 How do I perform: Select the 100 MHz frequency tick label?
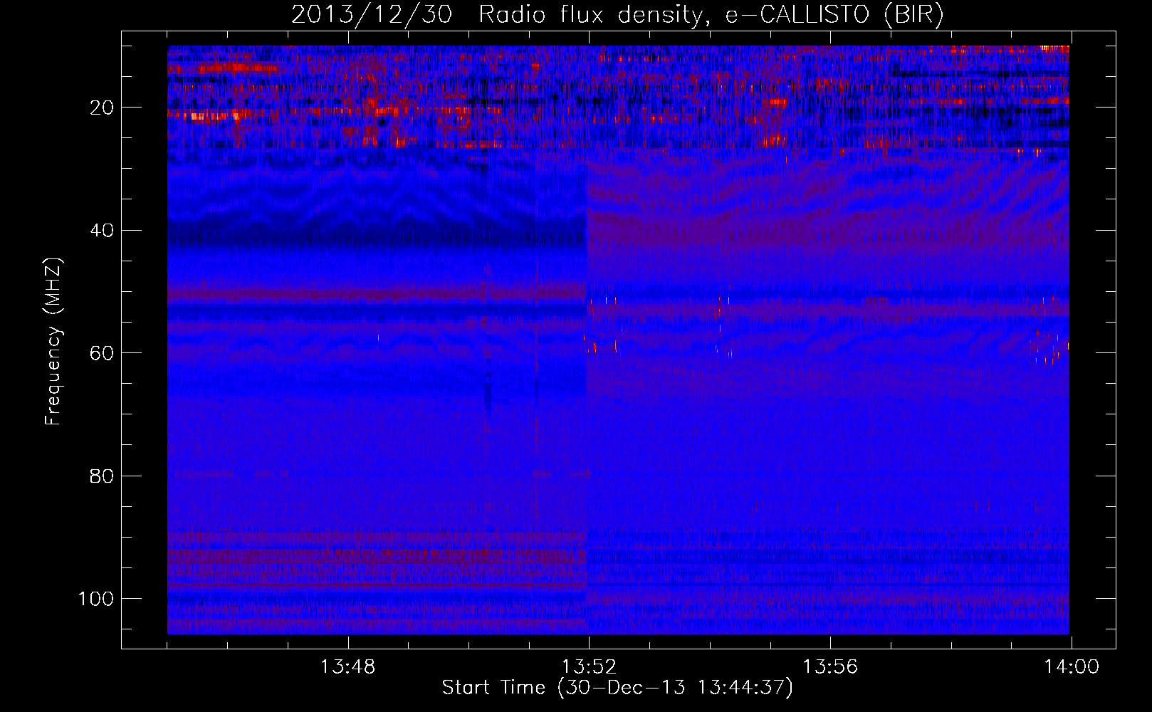96,599
